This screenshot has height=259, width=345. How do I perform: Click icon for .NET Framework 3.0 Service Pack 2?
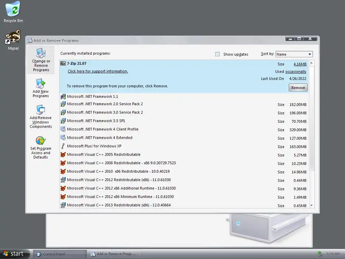pyautogui.click(x=63, y=112)
